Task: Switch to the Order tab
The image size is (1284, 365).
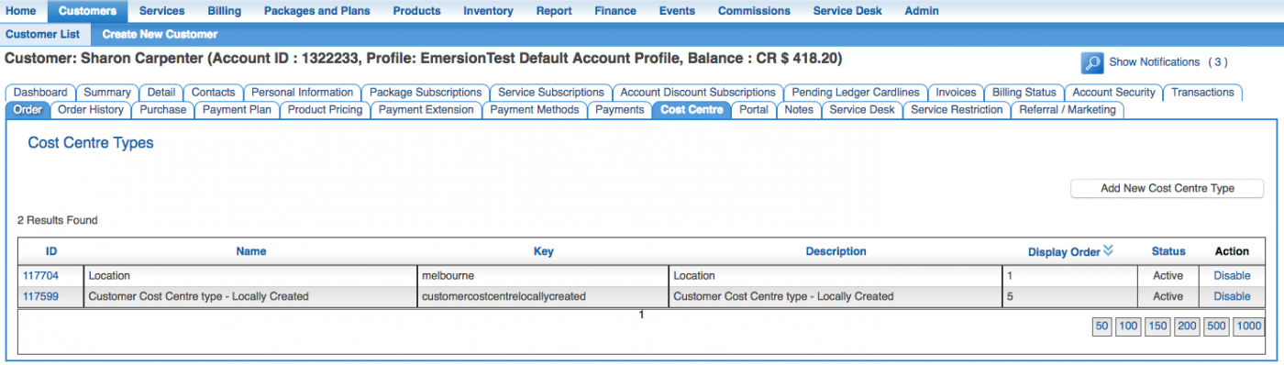Action: click(28, 110)
